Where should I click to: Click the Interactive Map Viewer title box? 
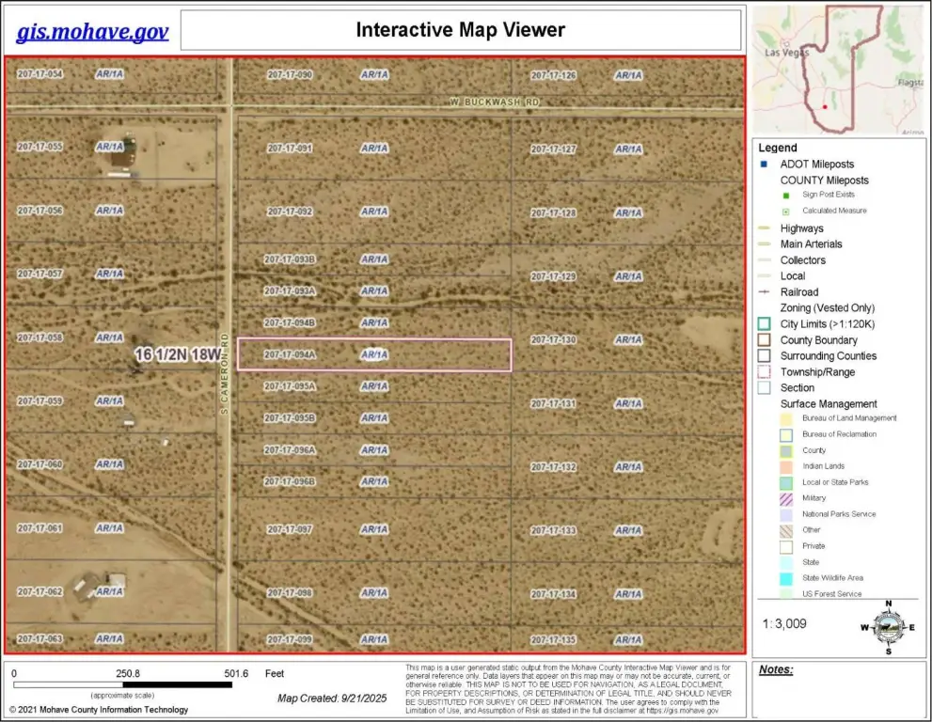tap(460, 30)
